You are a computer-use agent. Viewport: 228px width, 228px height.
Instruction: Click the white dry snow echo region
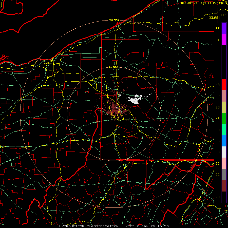point(135,100)
